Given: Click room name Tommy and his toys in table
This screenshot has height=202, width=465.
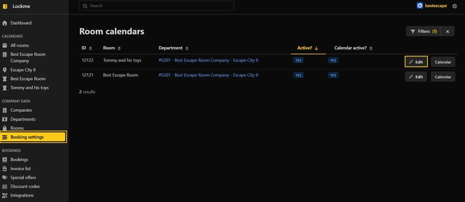Looking at the screenshot, I should pos(122,60).
